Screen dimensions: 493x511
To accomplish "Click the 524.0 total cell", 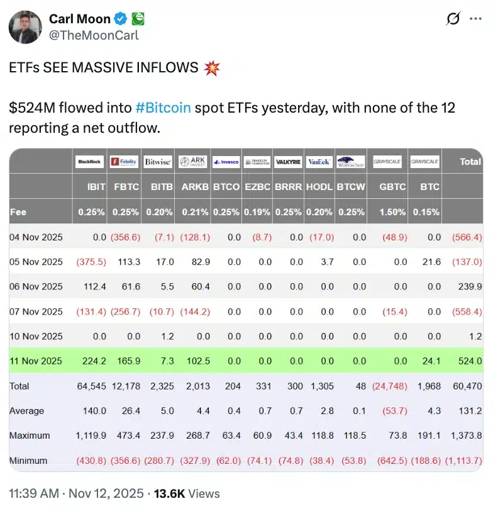I will pyautogui.click(x=470, y=361).
